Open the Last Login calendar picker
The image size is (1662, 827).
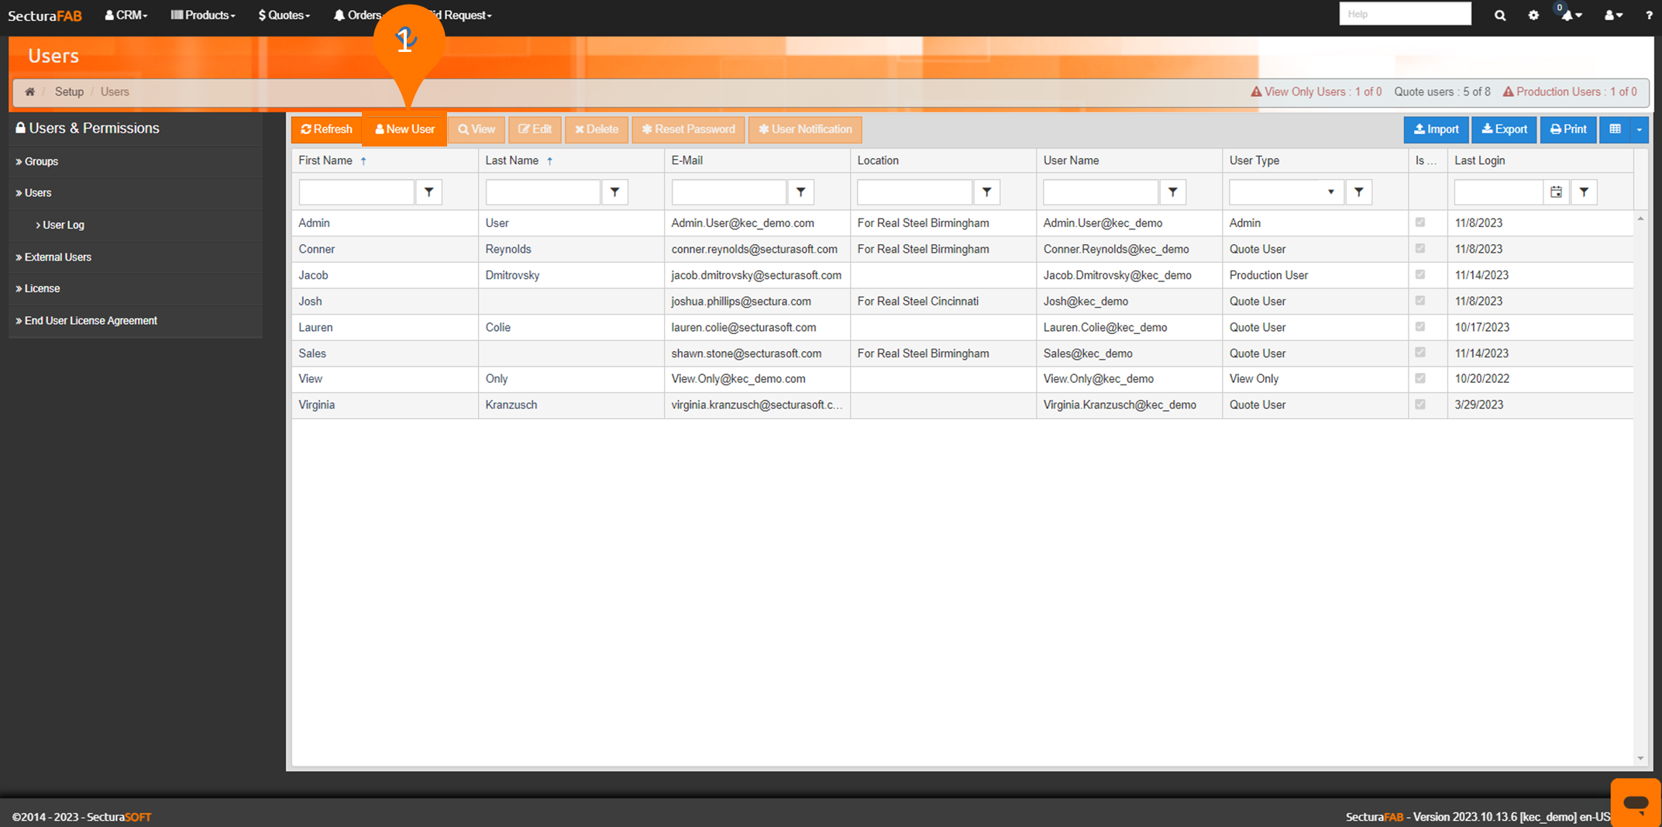click(1556, 192)
